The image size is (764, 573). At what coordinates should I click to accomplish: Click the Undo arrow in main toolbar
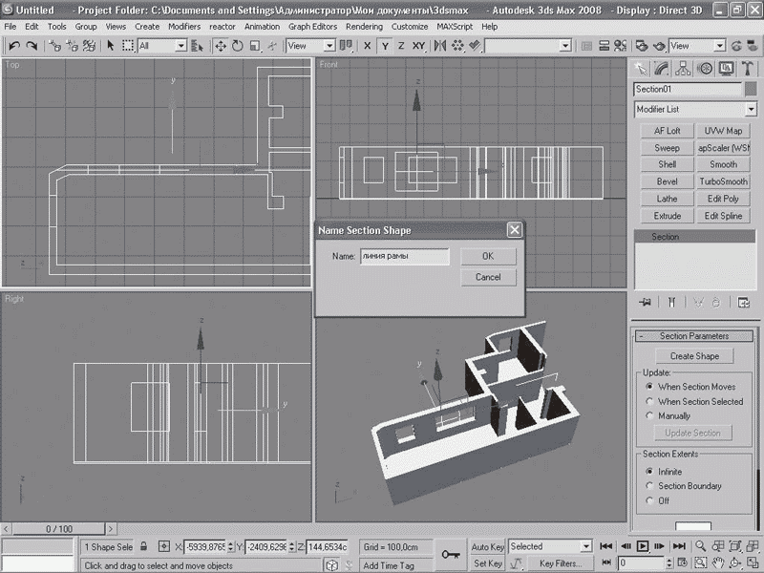point(14,46)
